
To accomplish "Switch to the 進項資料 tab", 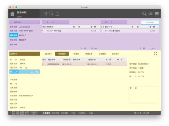I will click(48, 54).
